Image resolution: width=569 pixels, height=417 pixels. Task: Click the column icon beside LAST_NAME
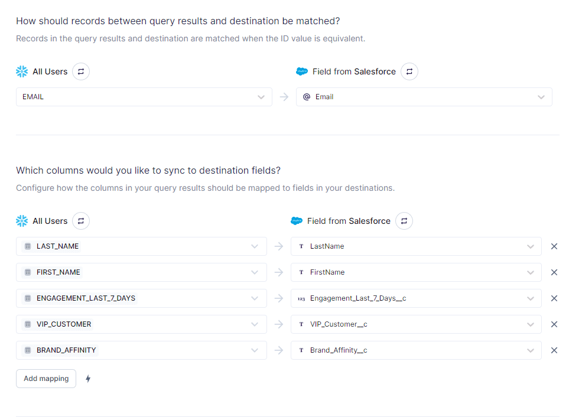pyautogui.click(x=27, y=246)
